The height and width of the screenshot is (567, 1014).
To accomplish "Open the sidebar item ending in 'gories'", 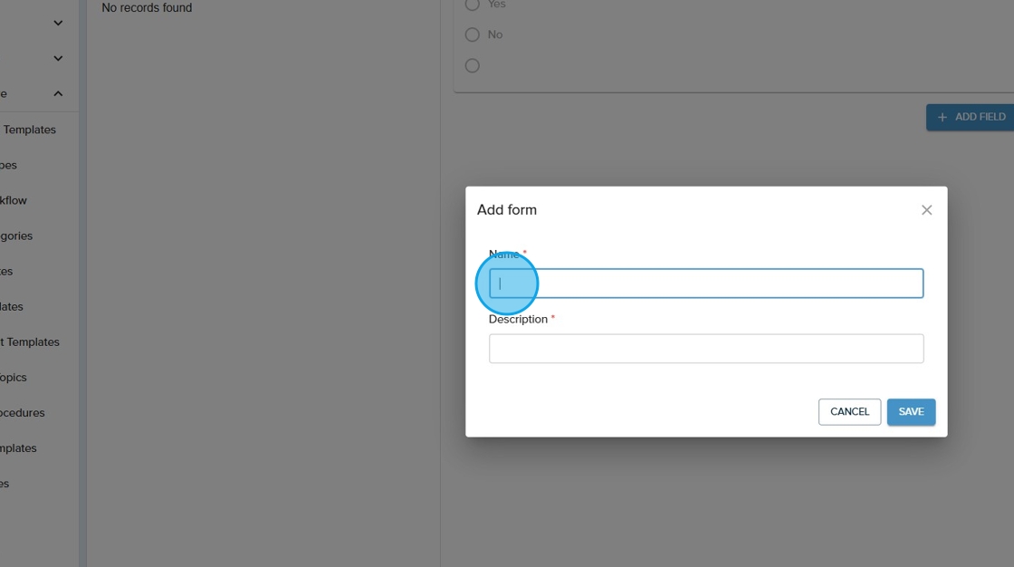I will (x=17, y=235).
